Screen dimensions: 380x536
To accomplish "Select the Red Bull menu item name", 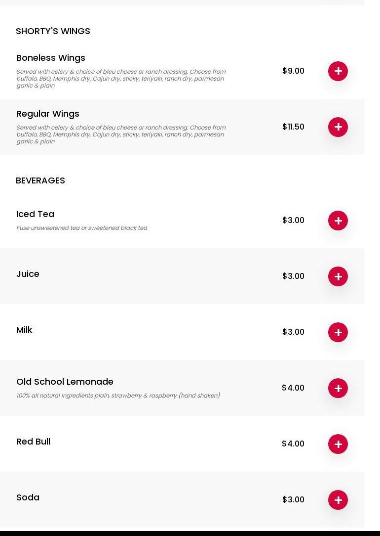I will click(33, 442).
